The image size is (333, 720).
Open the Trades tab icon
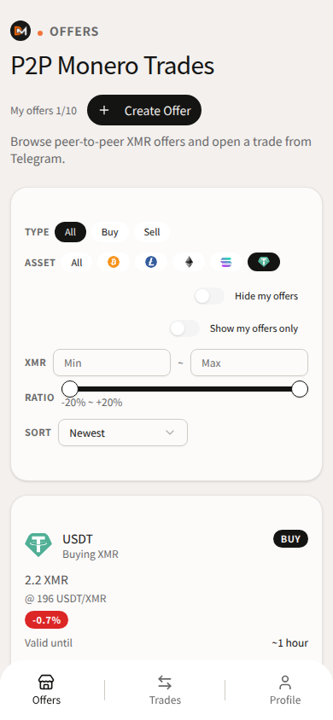(x=165, y=682)
